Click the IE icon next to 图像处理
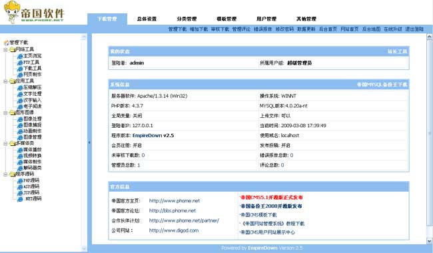Screen dimensions: 433x253 coord(20,119)
